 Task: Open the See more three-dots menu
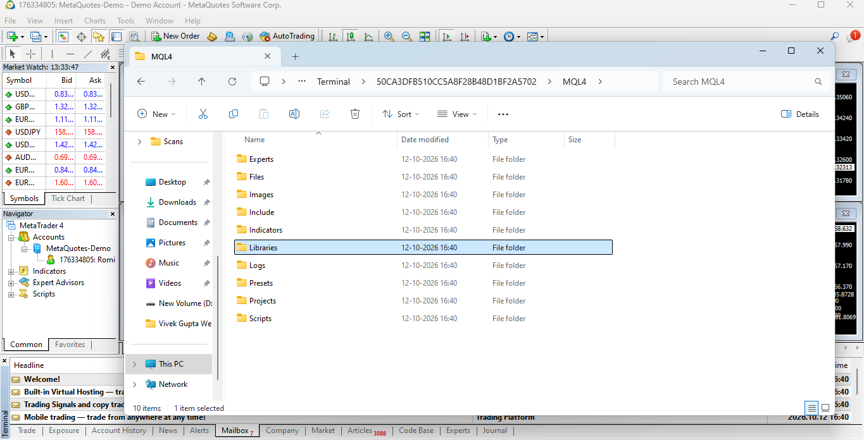pos(503,114)
